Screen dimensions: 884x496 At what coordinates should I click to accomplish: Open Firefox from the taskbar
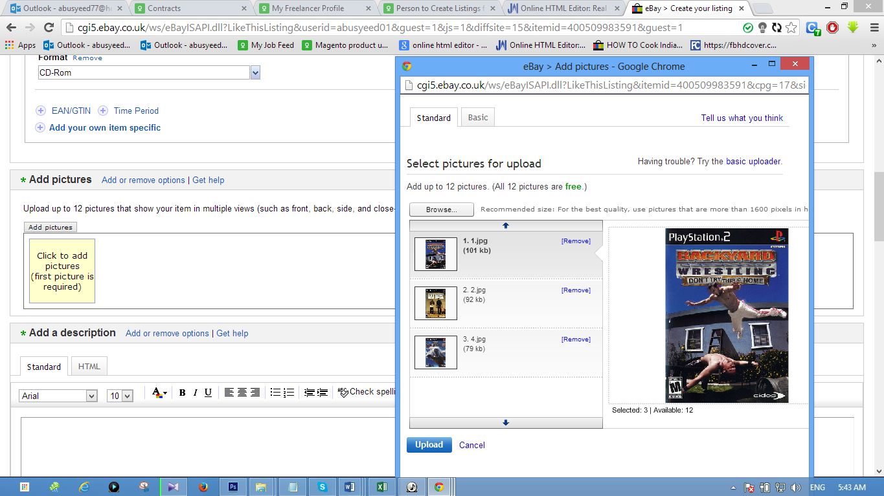(x=203, y=487)
